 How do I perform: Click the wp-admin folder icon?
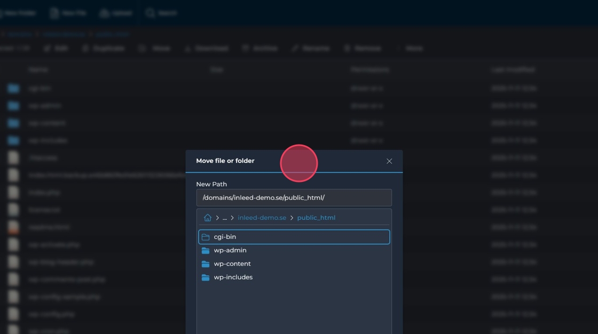(206, 250)
